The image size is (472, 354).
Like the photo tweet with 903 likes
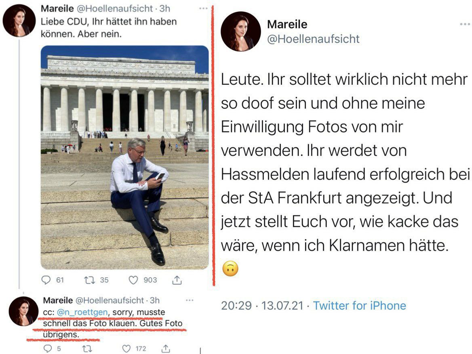[133, 280]
